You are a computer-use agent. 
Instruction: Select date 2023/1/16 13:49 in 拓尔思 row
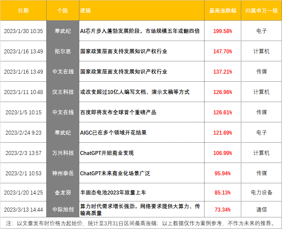click(x=23, y=52)
